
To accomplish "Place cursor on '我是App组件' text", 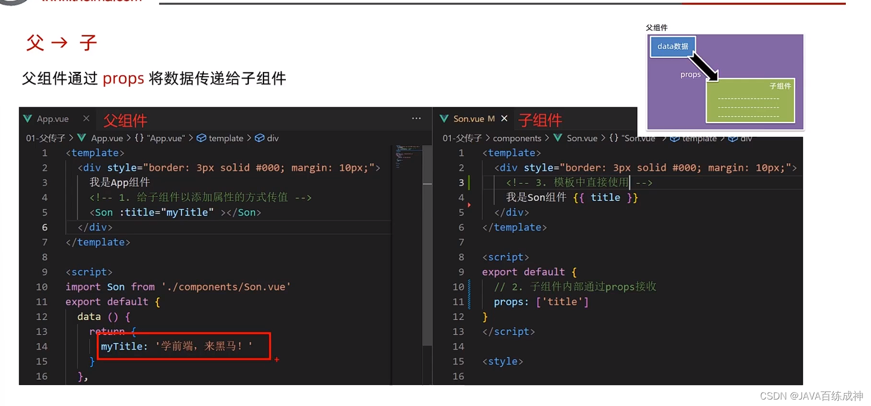I will (x=120, y=182).
